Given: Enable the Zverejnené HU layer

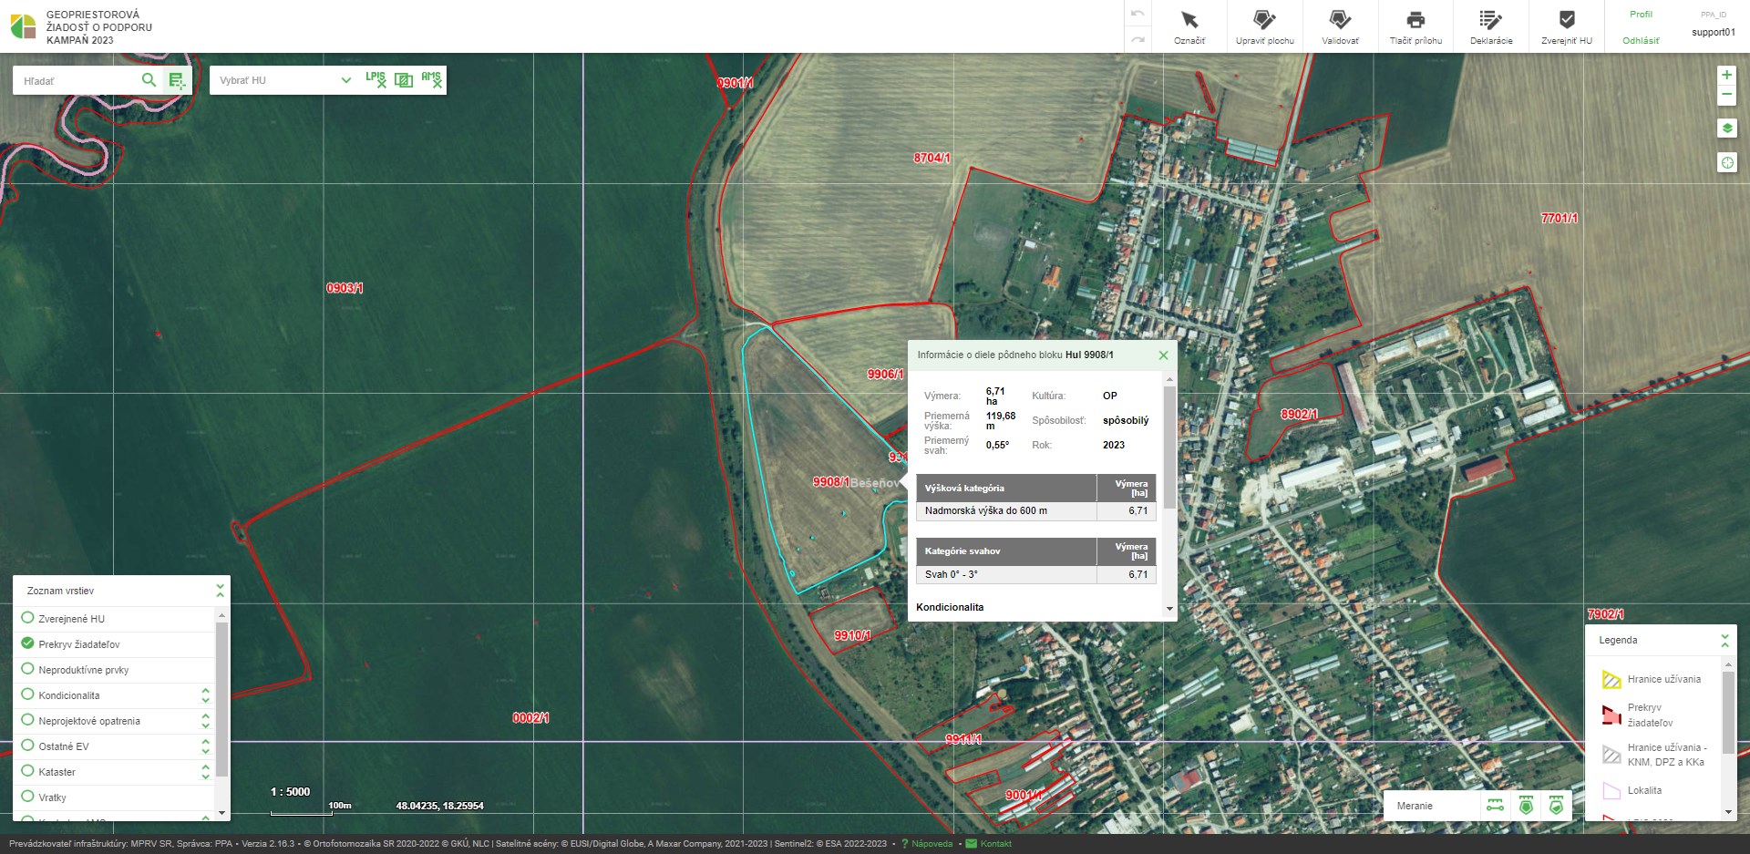Looking at the screenshot, I should (x=27, y=618).
